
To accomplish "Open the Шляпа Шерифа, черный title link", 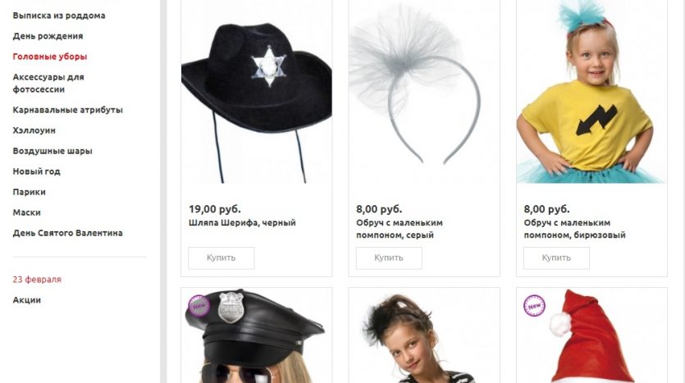I will tap(242, 223).
